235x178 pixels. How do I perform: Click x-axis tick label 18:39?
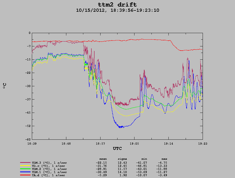coord(32,144)
